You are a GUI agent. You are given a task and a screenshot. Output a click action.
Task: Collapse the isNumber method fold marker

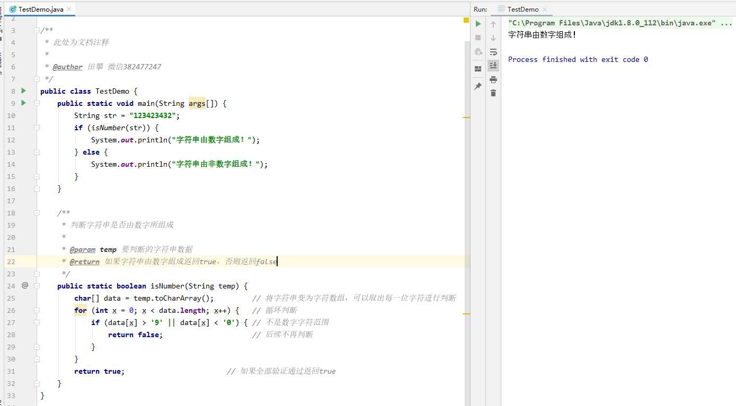(x=37, y=286)
